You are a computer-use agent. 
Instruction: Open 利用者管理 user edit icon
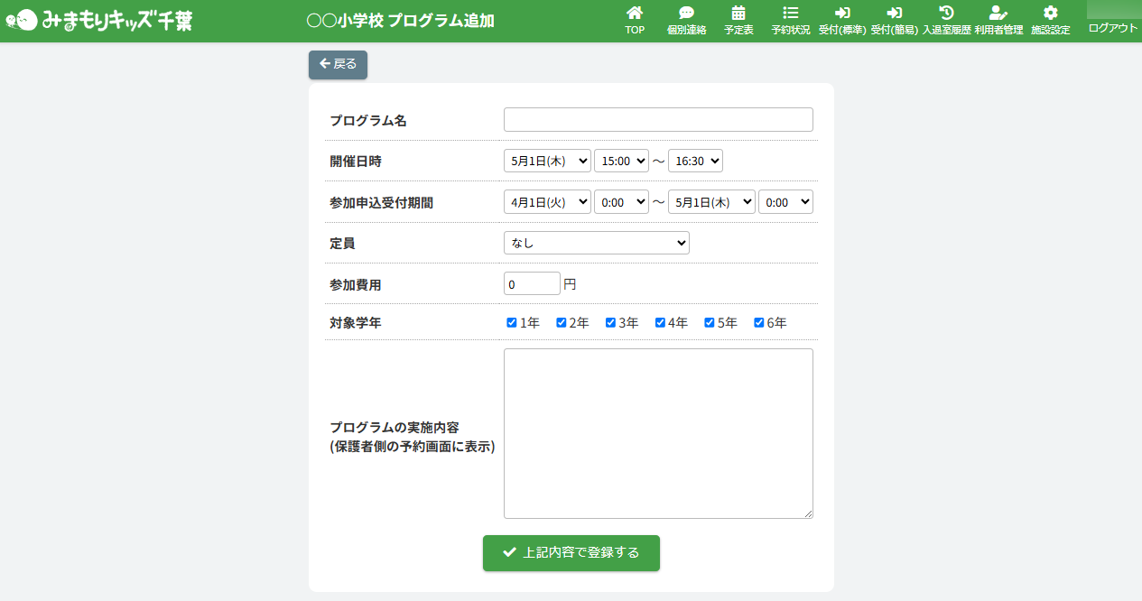tap(998, 13)
